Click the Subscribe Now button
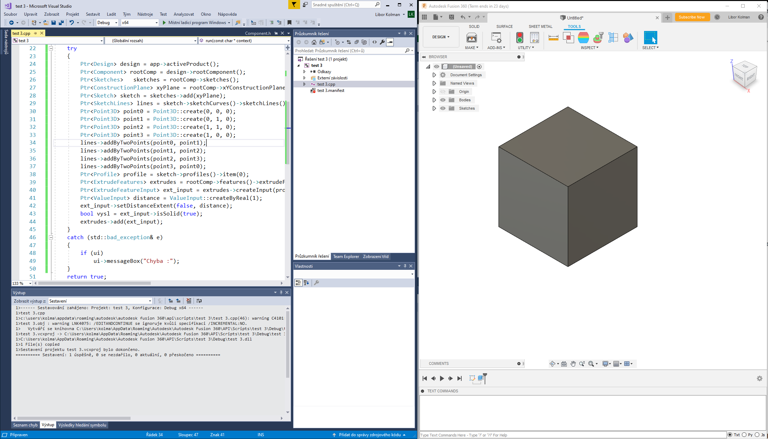 [691, 17]
